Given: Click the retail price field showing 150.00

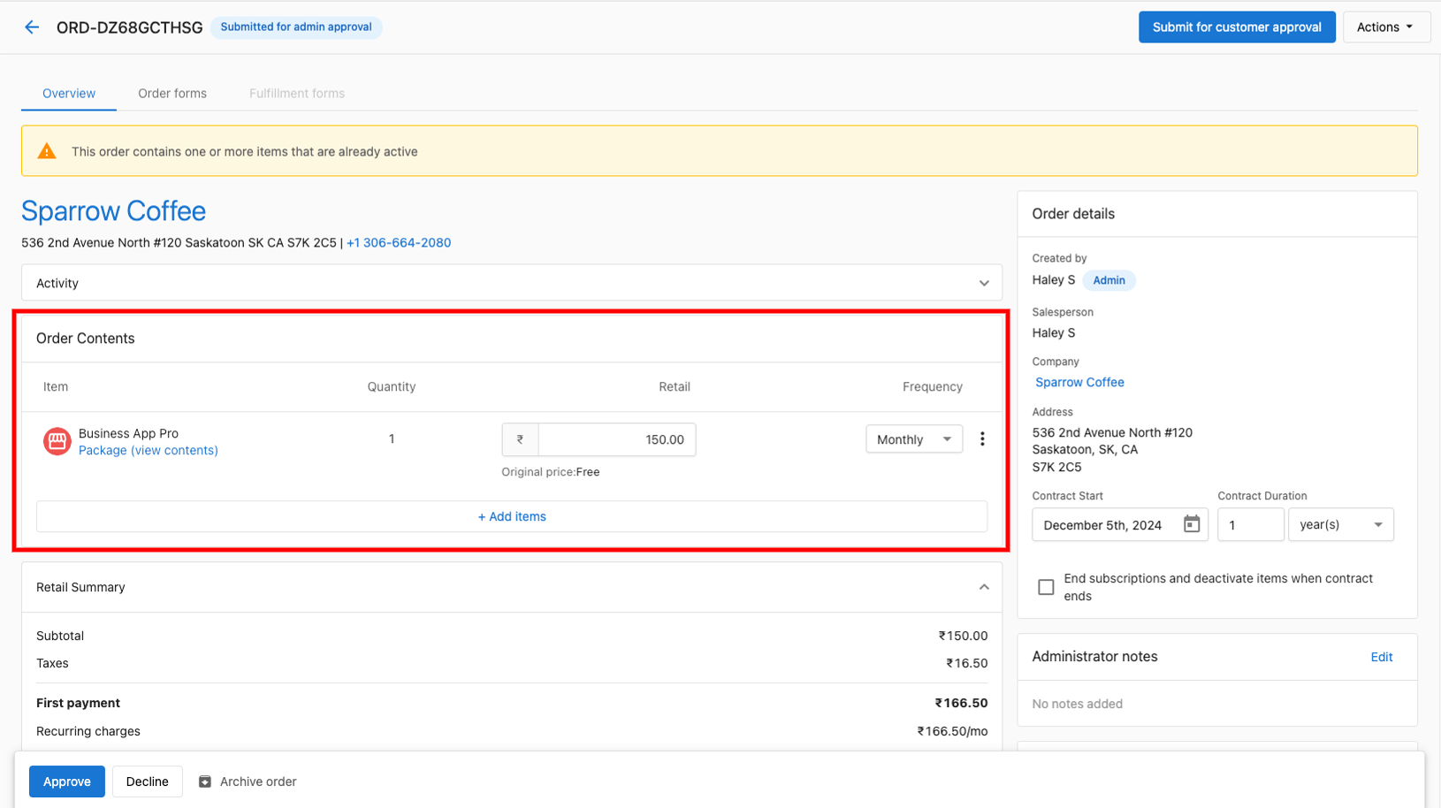Looking at the screenshot, I should point(617,439).
